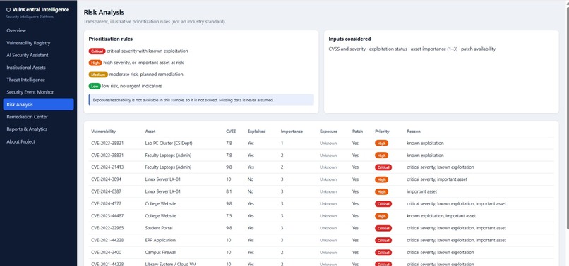Click the Importance column header
The width and height of the screenshot is (569, 266).
(292, 132)
